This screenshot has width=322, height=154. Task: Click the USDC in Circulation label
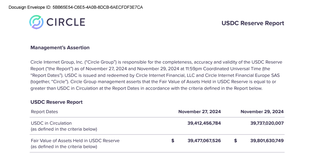point(51,123)
